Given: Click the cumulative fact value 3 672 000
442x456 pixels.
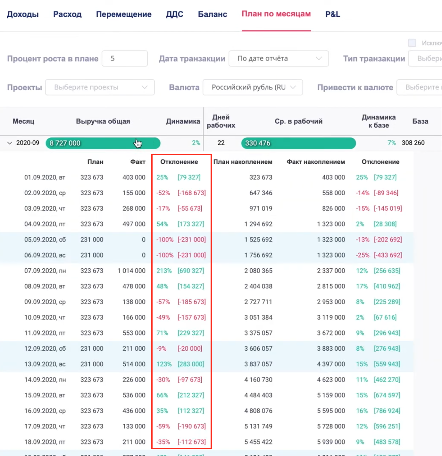Looking at the screenshot, I should tap(331, 333).
